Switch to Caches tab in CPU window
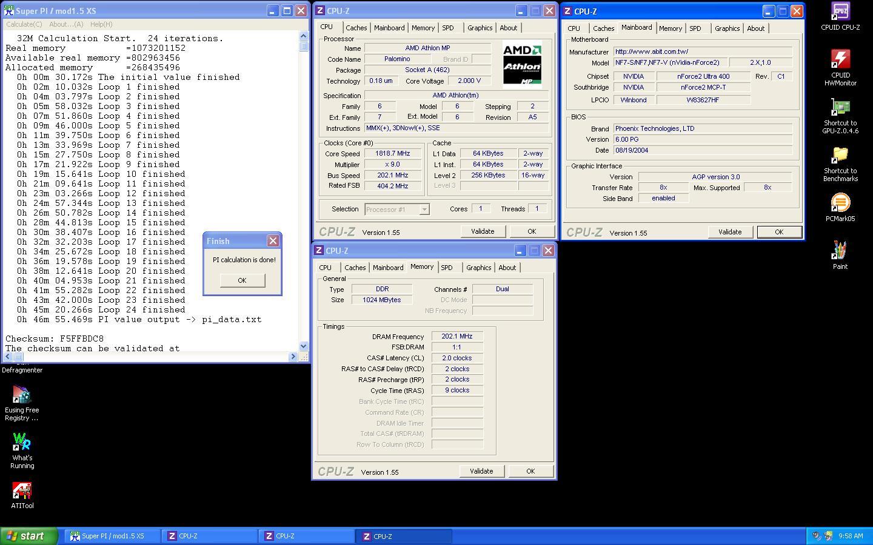Image resolution: width=873 pixels, height=545 pixels. tap(356, 28)
